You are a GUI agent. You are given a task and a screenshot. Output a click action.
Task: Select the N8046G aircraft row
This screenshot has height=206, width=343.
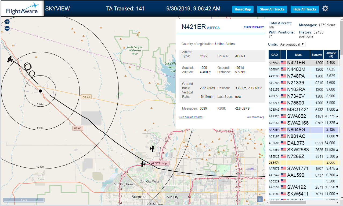pyautogui.click(x=304, y=130)
